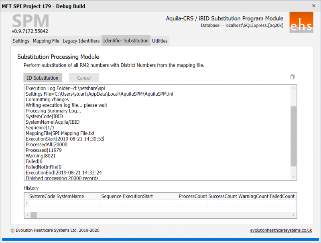Image resolution: width=321 pixels, height=243 pixels.
Task: Visit evolutionhealthcaresystems.co.uk link
Action: pos(281,230)
